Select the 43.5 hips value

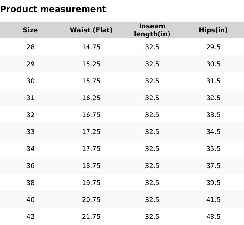(213, 217)
